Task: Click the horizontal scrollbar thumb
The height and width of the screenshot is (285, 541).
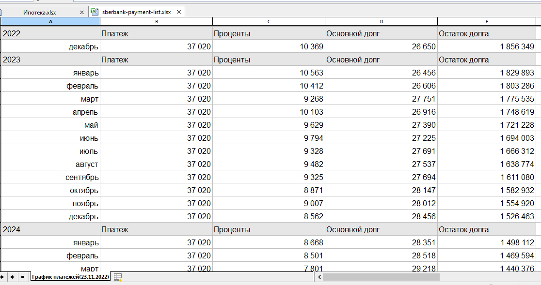Action: (x=381, y=277)
